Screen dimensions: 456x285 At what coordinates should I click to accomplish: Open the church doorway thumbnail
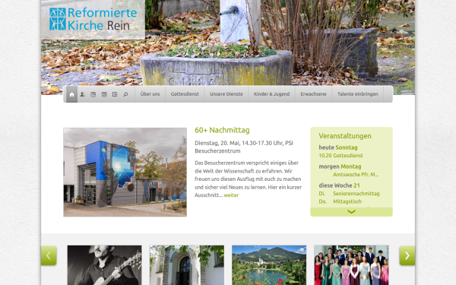(187, 265)
